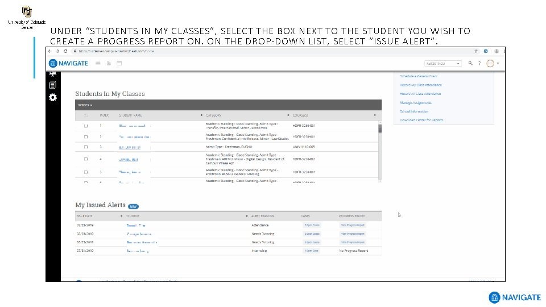Click Record All Class Attendance link
This screenshot has width=546, height=307.
click(x=420, y=94)
